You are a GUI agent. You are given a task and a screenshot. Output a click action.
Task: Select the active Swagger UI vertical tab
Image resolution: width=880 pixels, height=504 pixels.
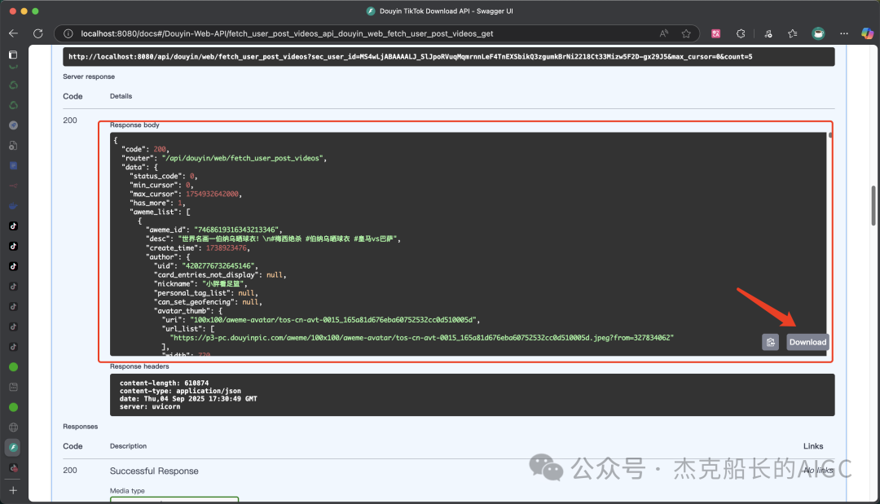pyautogui.click(x=14, y=447)
